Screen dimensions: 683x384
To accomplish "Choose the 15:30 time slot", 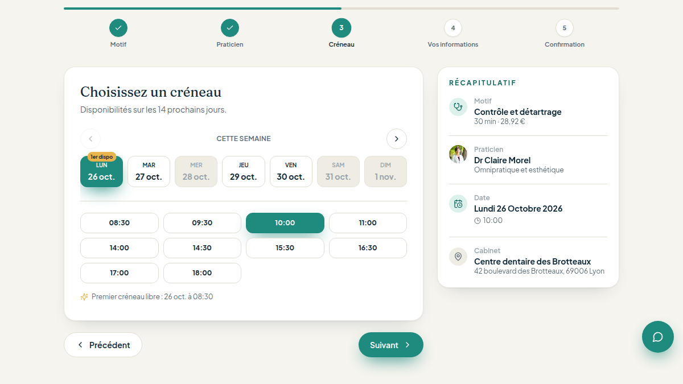I will point(285,248).
